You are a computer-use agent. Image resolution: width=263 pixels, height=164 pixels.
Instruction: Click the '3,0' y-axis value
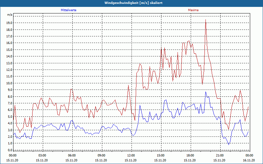(10, 130)
